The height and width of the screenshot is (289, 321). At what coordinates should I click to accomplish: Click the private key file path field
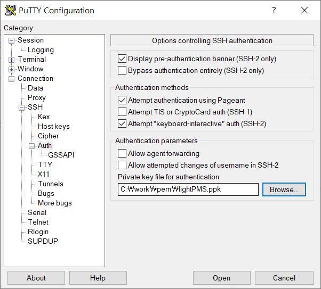tap(188, 189)
